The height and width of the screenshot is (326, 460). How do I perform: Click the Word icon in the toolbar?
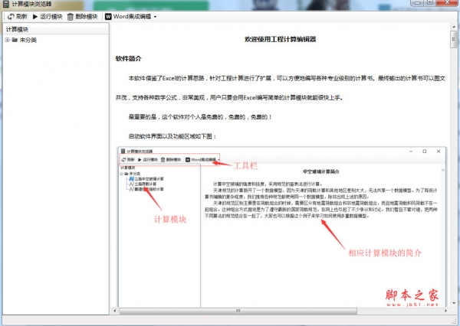108,16
